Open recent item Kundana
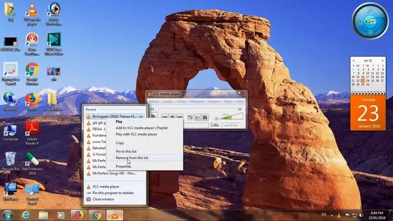Image resolution: width=393 pixels, height=221 pixels. click(96, 135)
